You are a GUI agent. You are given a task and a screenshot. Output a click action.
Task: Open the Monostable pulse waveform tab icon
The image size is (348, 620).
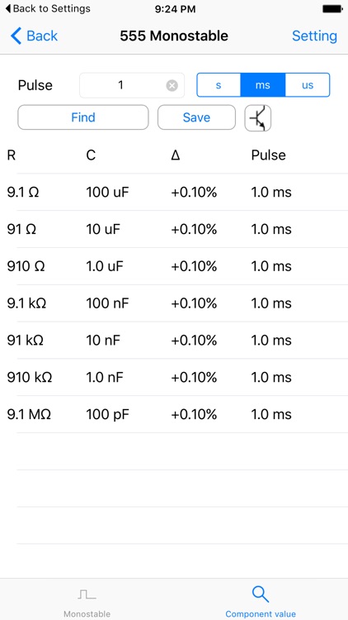87,594
